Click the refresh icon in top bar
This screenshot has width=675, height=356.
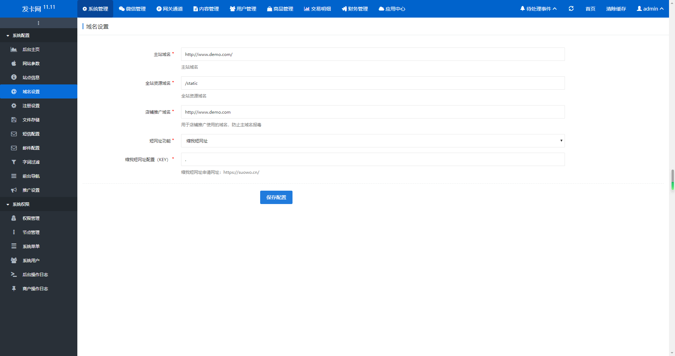(x=571, y=8)
